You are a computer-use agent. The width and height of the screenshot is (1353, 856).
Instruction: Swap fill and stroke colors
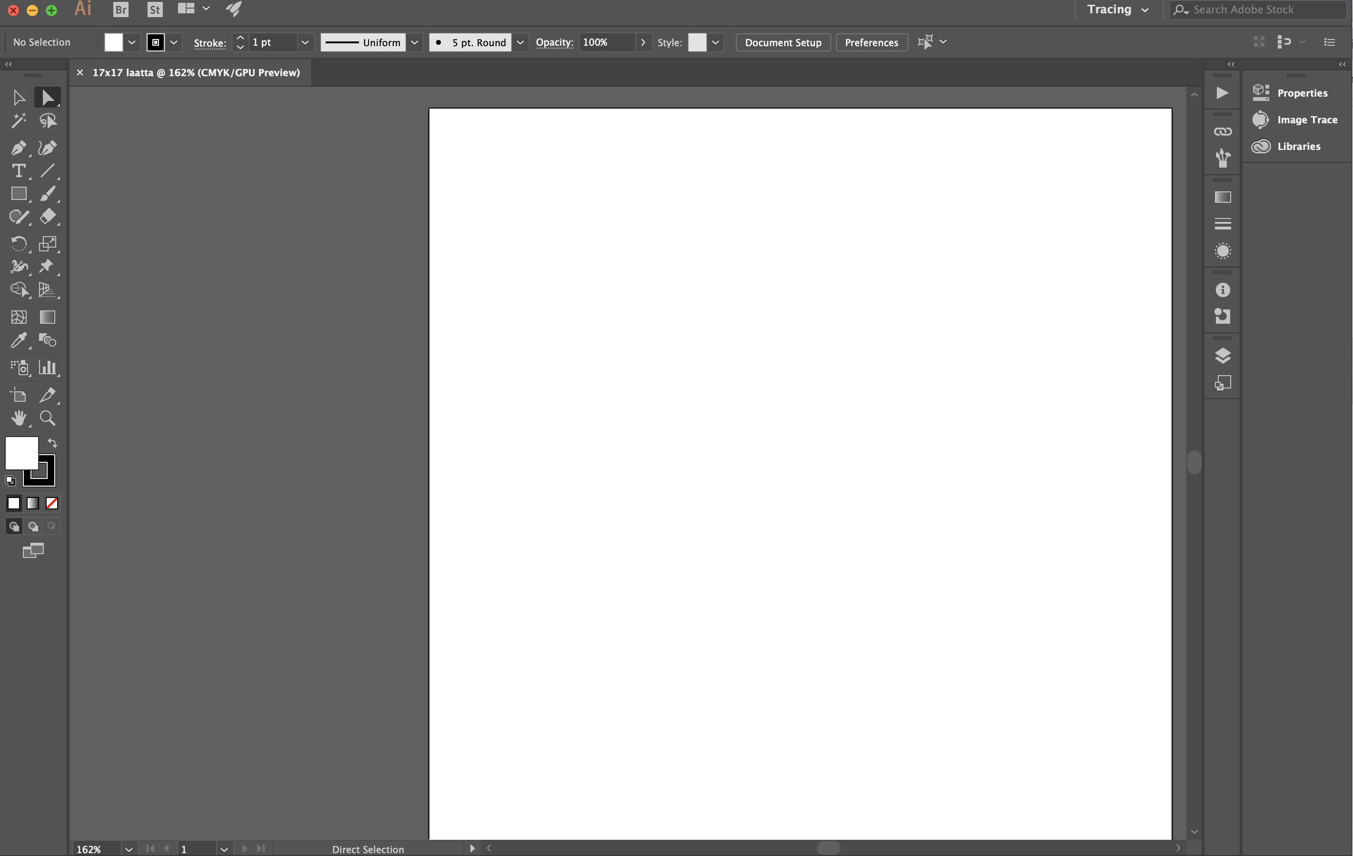(x=52, y=443)
